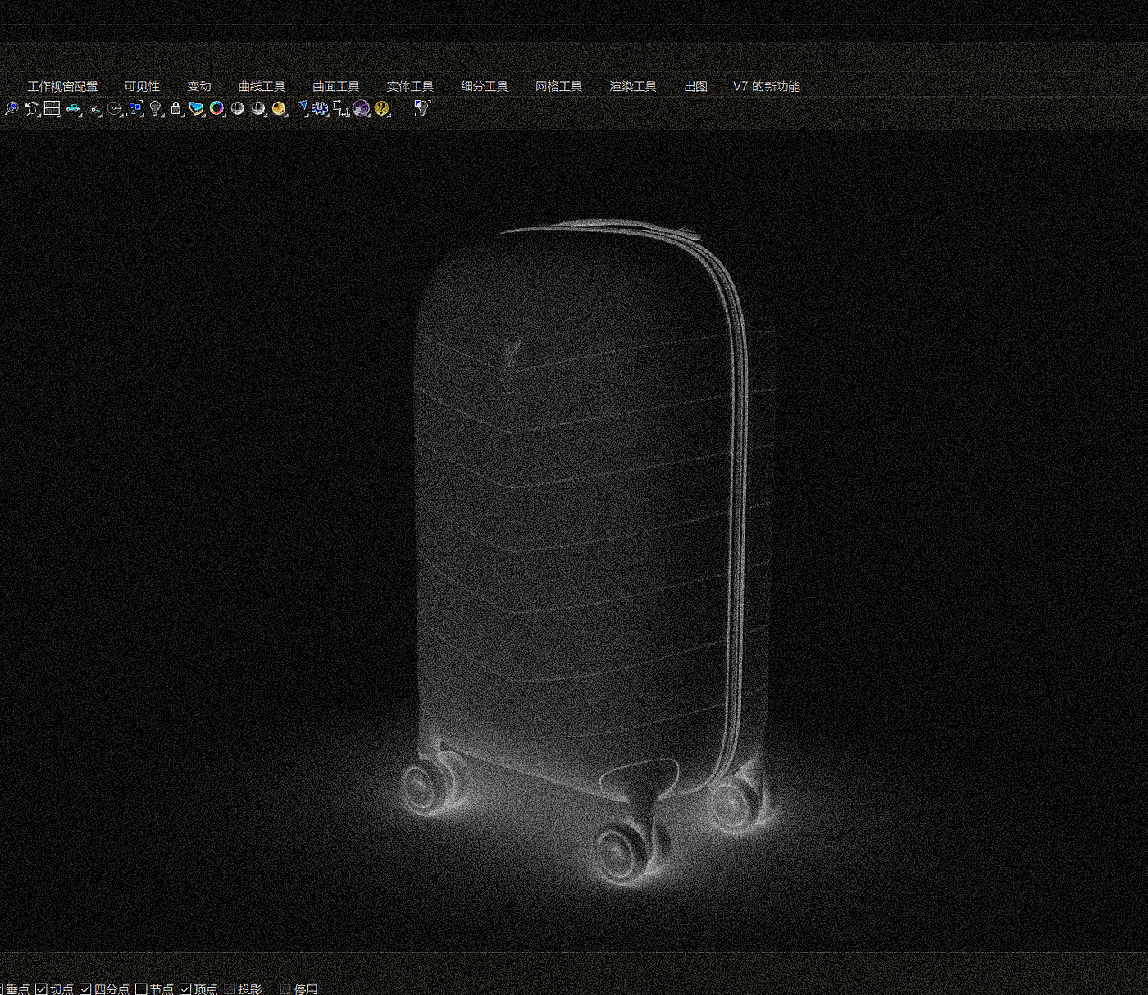This screenshot has height=995, width=1148.
Task: Open the V7 的新功能 tab
Action: click(766, 86)
